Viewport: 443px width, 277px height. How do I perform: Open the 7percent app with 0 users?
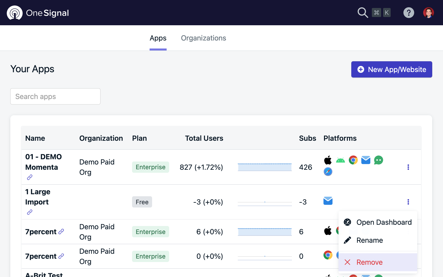click(41, 256)
